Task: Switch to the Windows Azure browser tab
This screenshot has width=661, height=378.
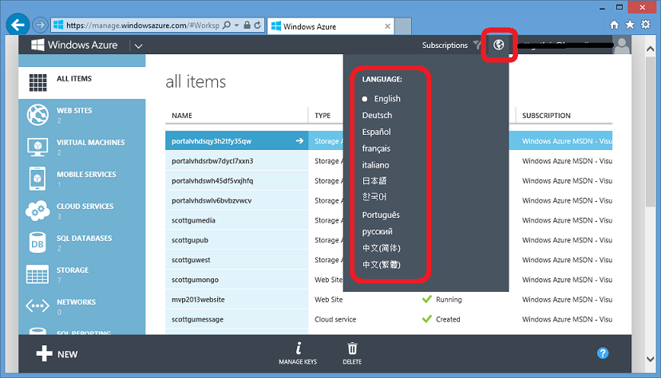Action: coord(330,26)
